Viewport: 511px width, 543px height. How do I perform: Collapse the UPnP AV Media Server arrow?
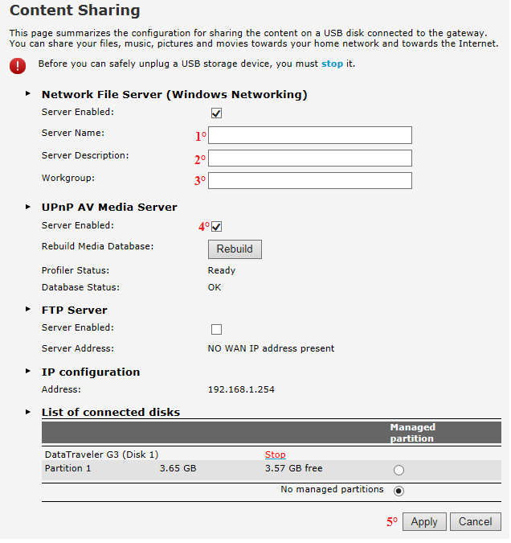pos(28,208)
